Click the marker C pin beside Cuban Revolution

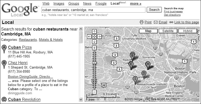[x=4, y=99]
